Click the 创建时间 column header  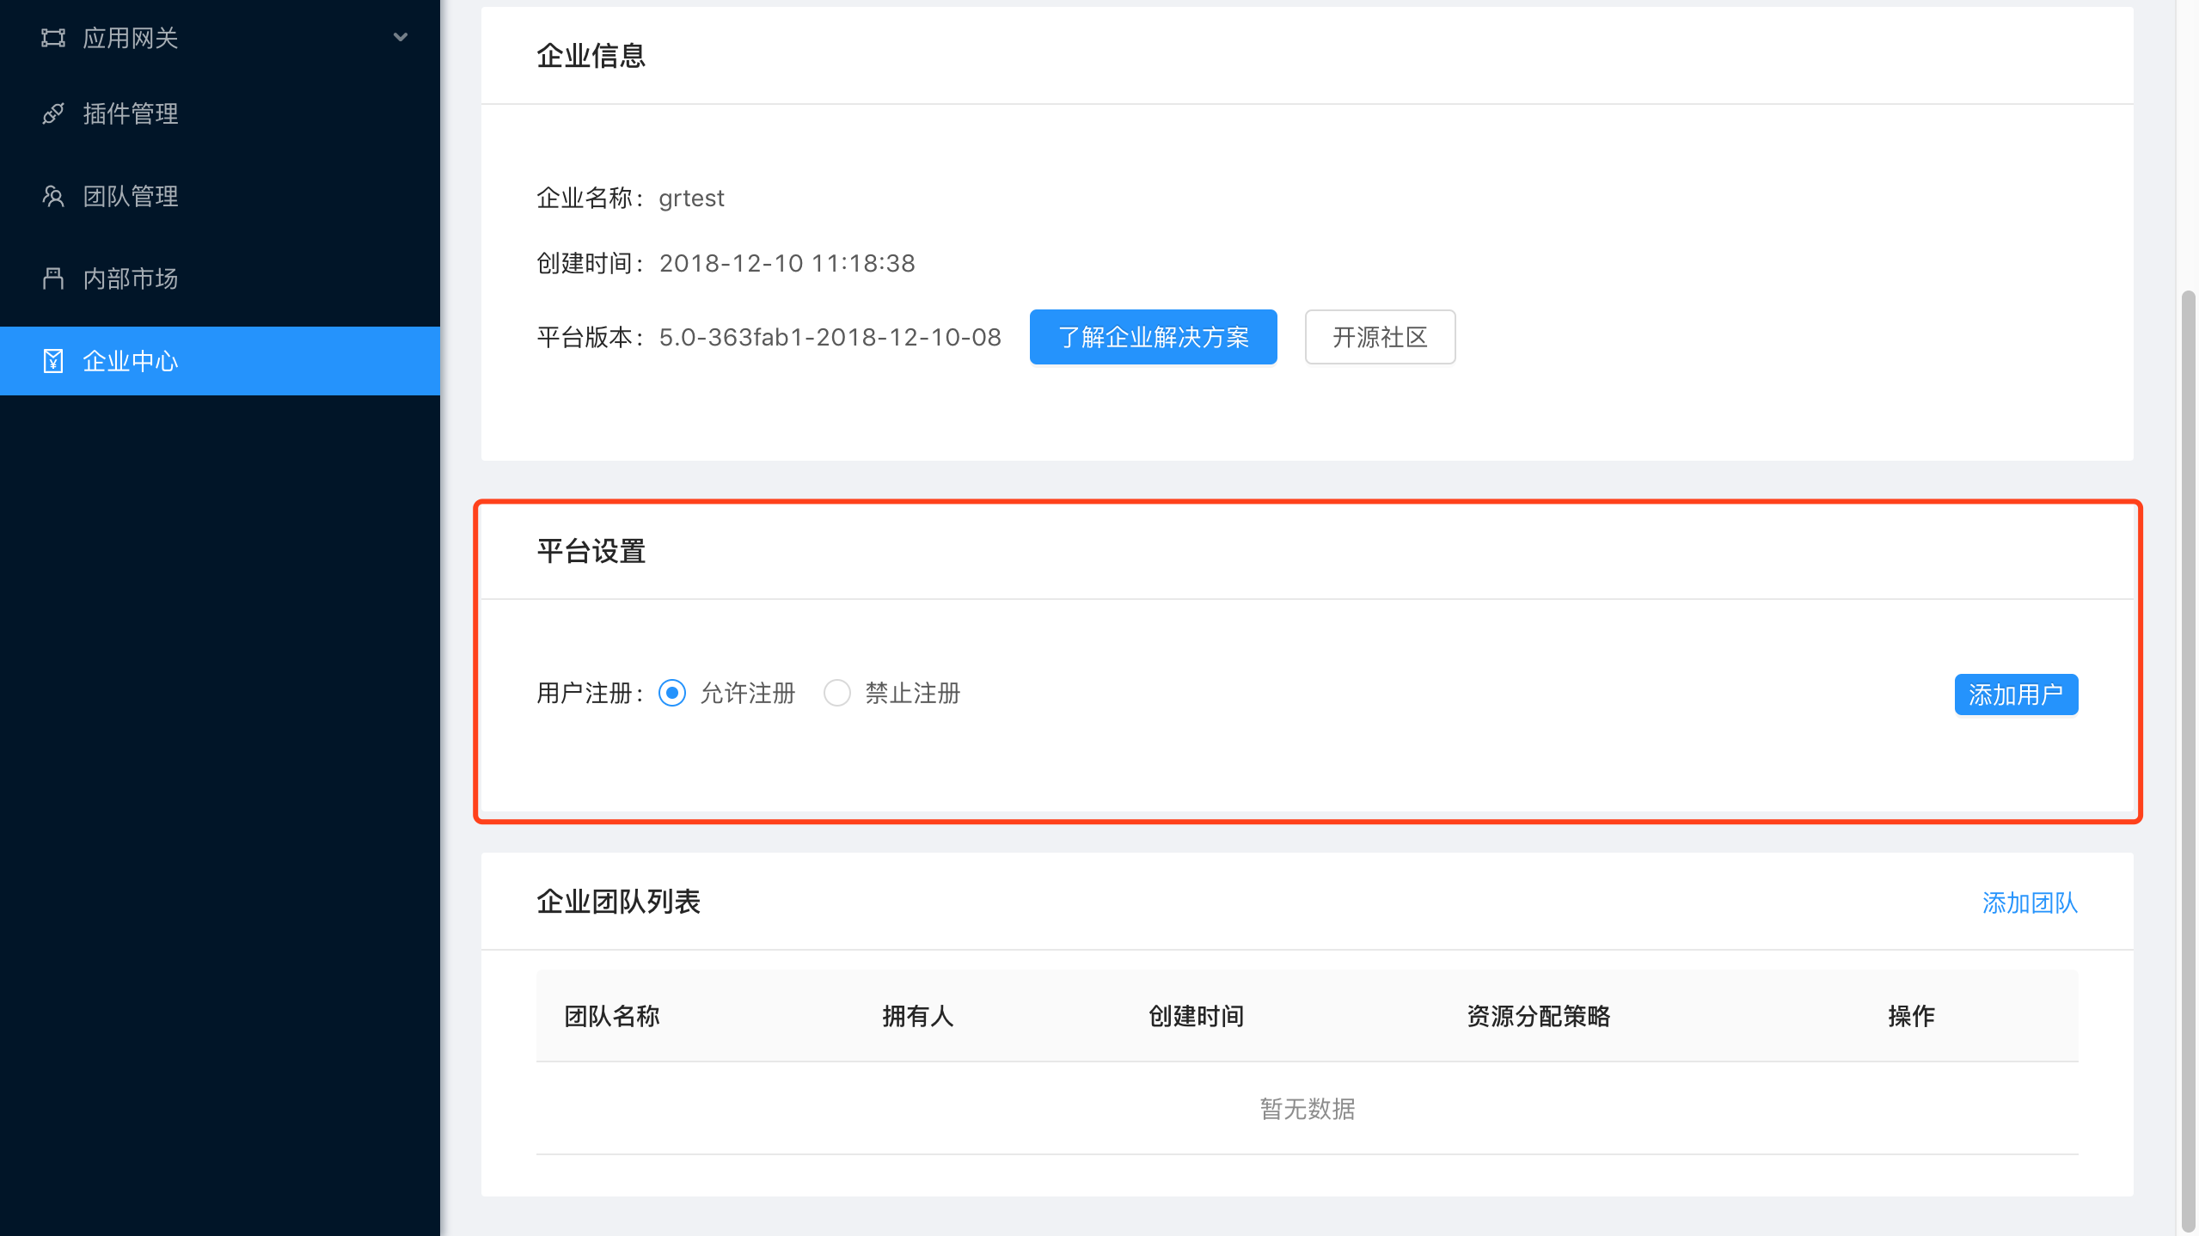click(1197, 1016)
